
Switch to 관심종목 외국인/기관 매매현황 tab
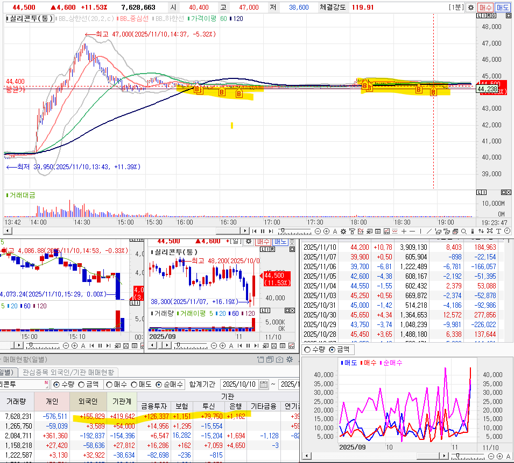(x=68, y=372)
